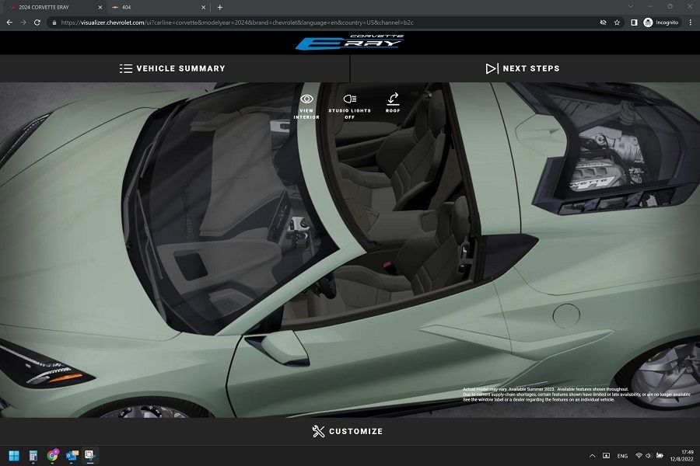Screen dimensions: 700x466
Task: Click the Next Steps button
Action: click(x=523, y=68)
